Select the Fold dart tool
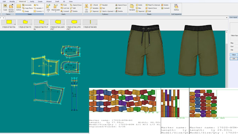Screen dimensions: 238x134 tap(64, 5)
